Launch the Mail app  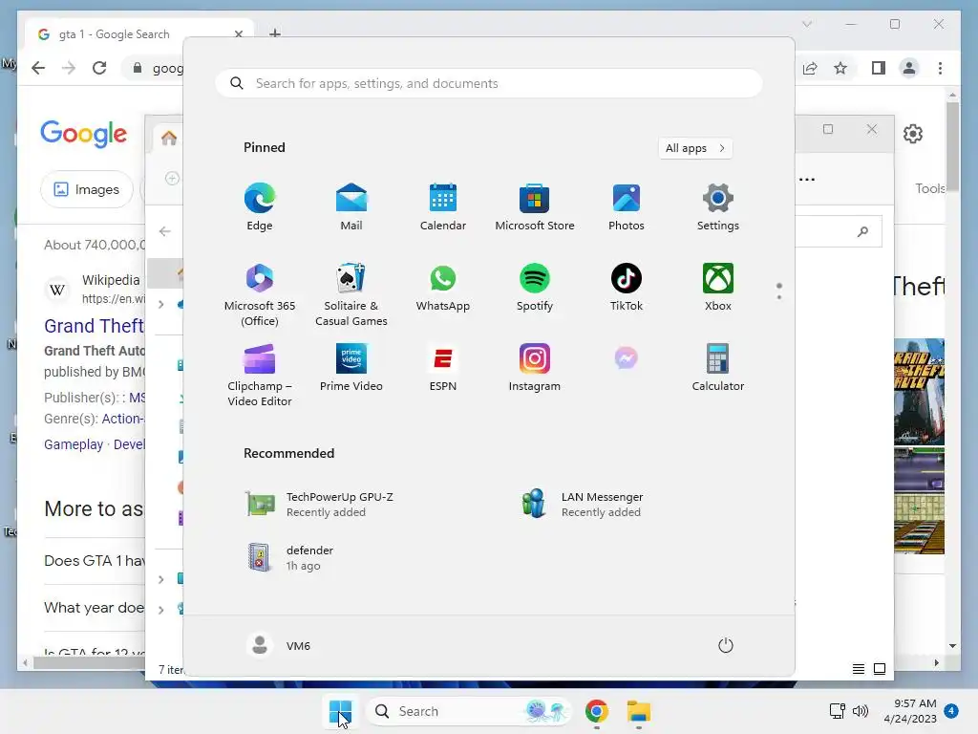(x=351, y=207)
